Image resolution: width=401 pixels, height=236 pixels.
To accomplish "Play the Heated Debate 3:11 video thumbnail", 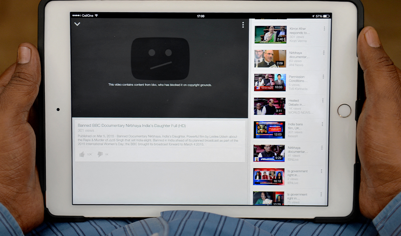I will click(x=270, y=106).
